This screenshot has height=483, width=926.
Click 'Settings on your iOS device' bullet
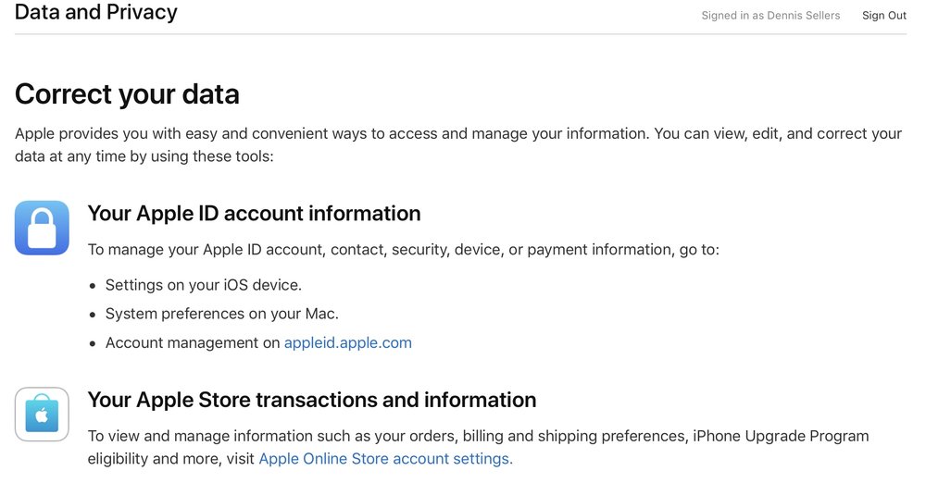tap(204, 285)
